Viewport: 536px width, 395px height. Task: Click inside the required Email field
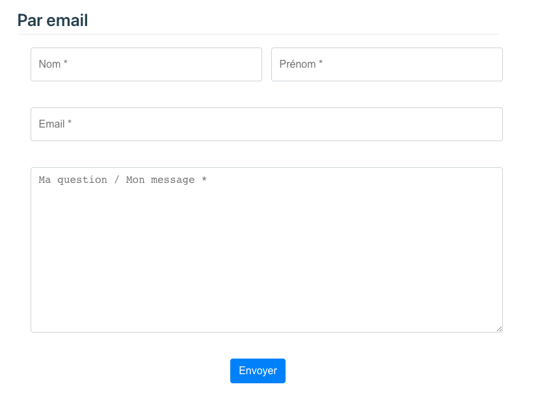tap(266, 124)
